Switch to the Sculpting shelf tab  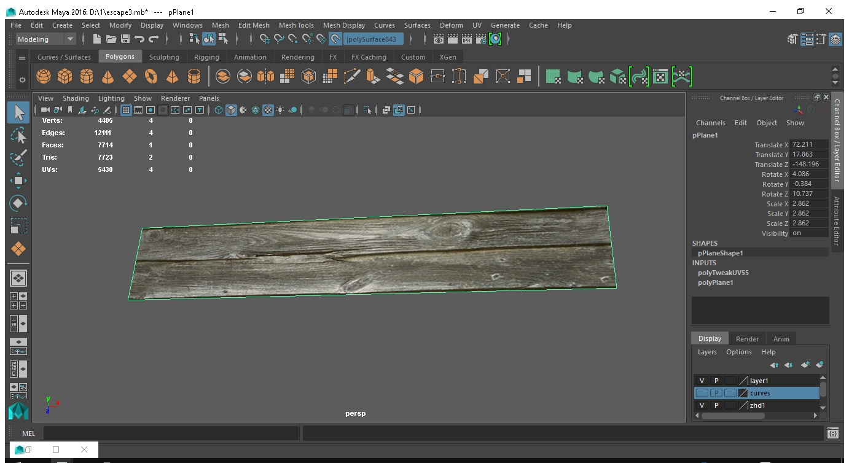pos(164,57)
